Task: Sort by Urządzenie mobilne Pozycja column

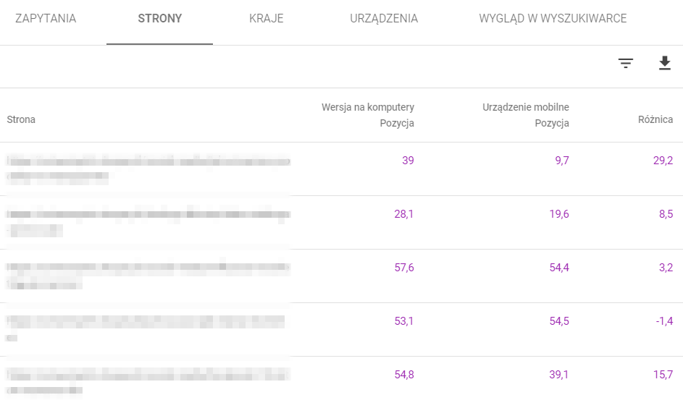Action: coord(526,115)
